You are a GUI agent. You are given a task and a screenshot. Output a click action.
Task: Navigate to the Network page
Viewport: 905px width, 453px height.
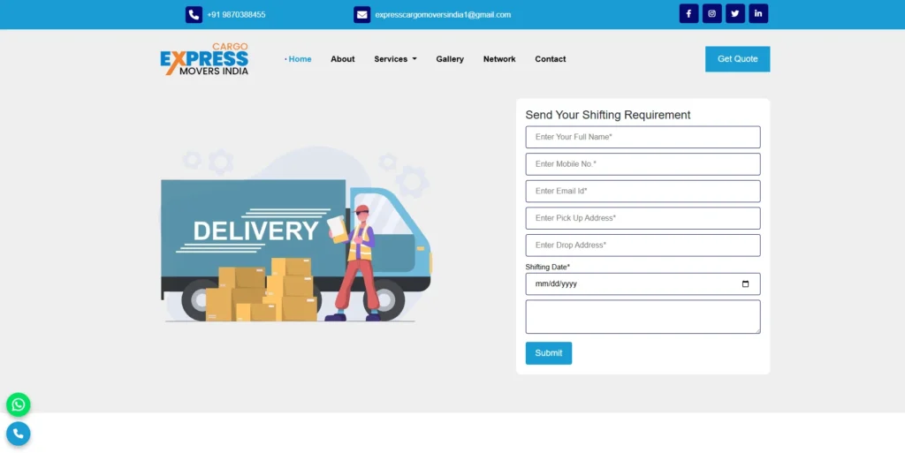coord(499,59)
